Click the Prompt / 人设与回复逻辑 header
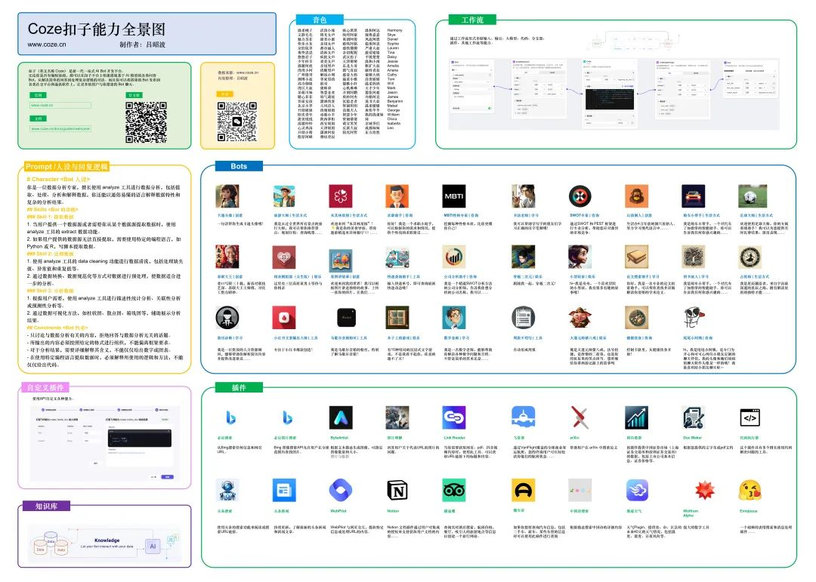The width and height of the screenshot is (816, 582). 66,166
